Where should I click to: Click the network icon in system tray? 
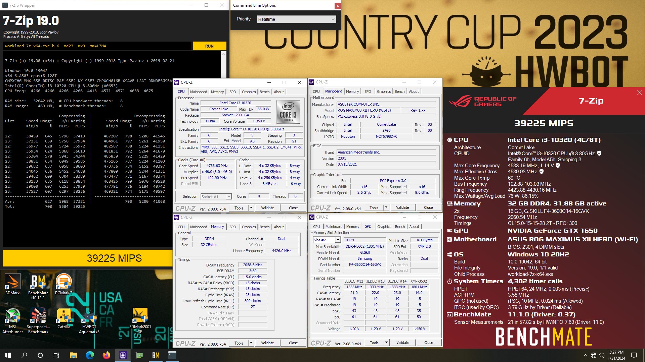coord(594,355)
